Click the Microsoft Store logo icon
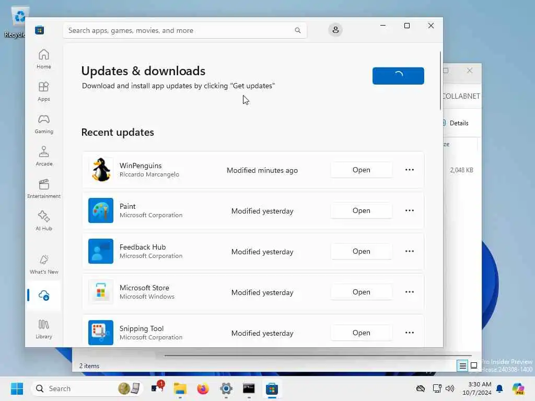The width and height of the screenshot is (535, 401). coord(39,30)
